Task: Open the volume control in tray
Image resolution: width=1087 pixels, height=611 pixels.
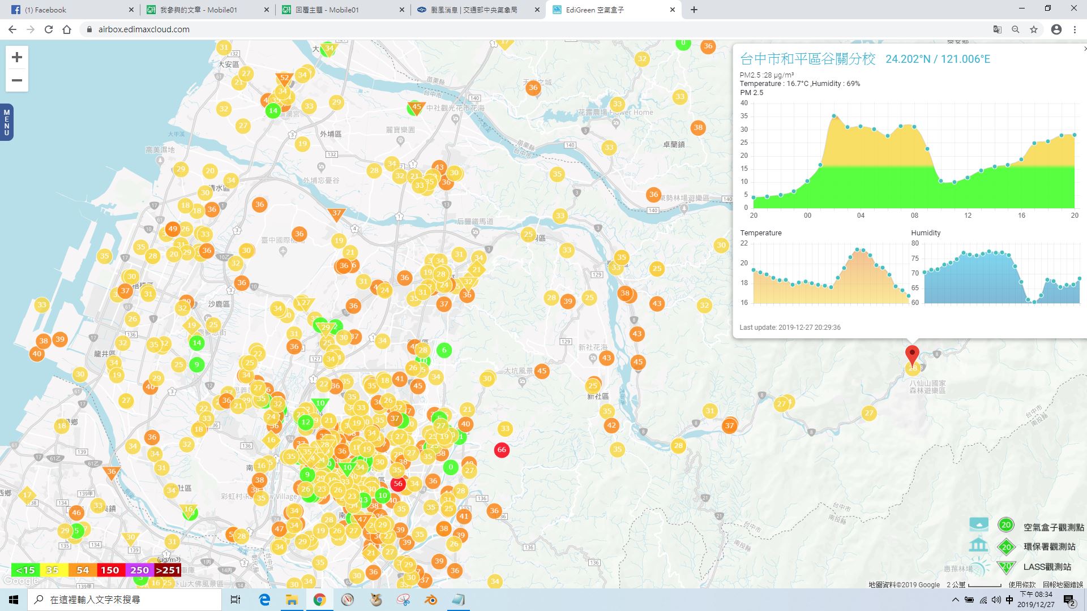Action: pyautogui.click(x=996, y=600)
